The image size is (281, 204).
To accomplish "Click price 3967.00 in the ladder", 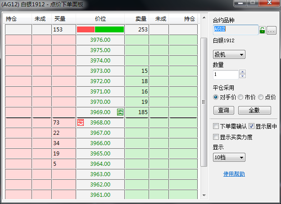I will click(x=100, y=133).
